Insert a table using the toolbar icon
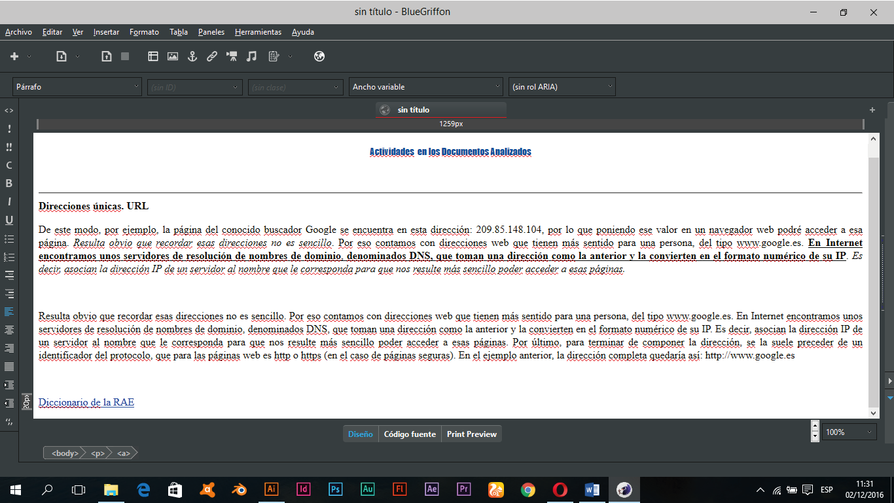Viewport: 894px width, 503px height. (153, 57)
